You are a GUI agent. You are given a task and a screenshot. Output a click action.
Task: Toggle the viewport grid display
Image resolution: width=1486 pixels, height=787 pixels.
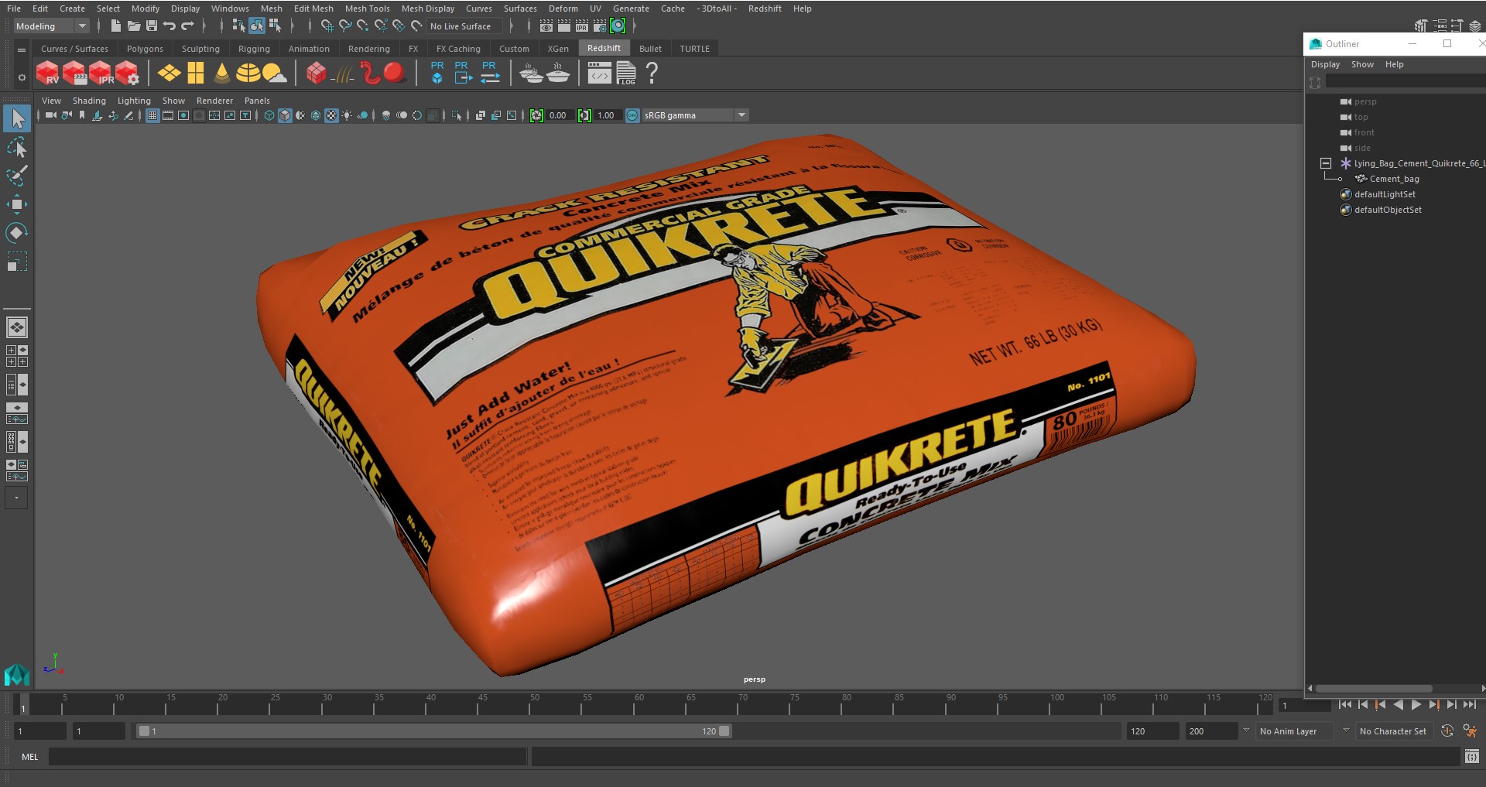pos(152,115)
